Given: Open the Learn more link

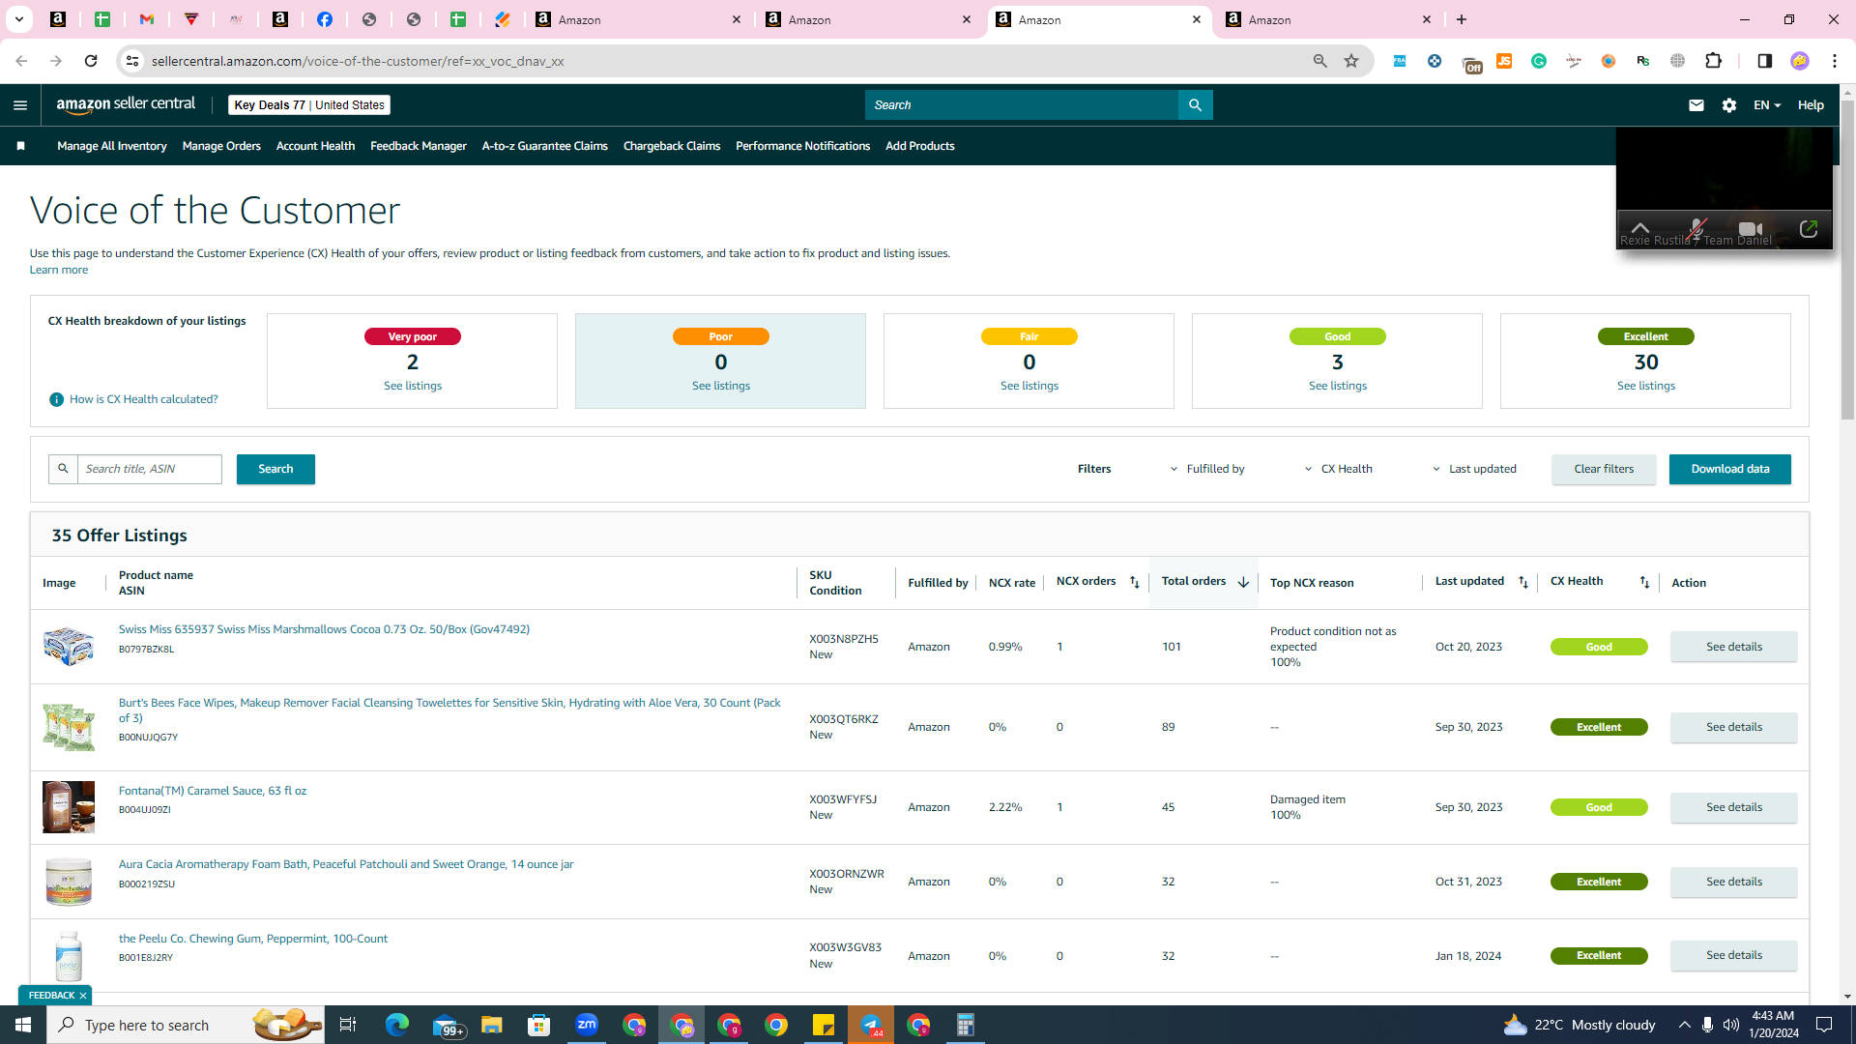Looking at the screenshot, I should pos(59,270).
